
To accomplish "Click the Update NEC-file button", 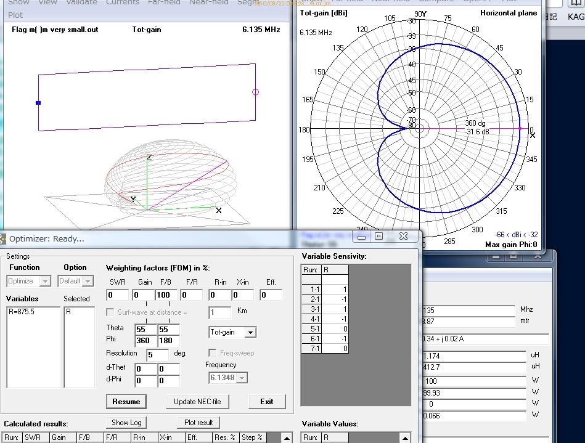I will tap(197, 402).
